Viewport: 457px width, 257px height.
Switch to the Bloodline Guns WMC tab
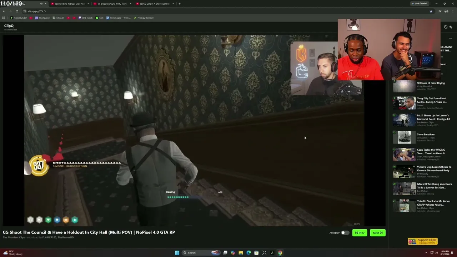point(112,4)
